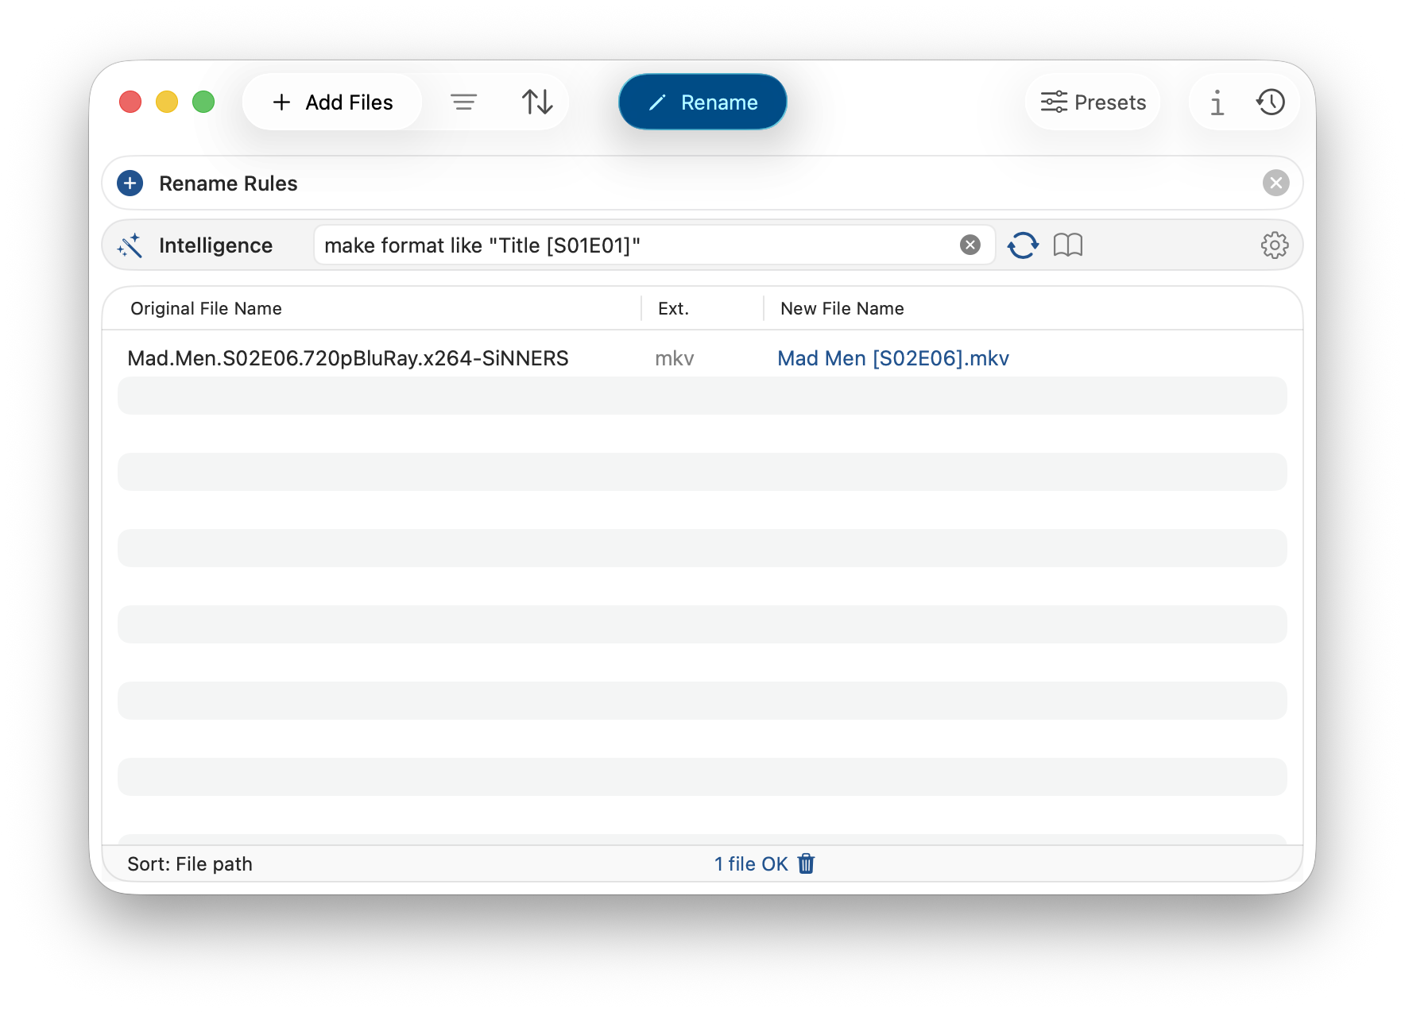Click the Intelligence magic wand icon

pos(130,245)
